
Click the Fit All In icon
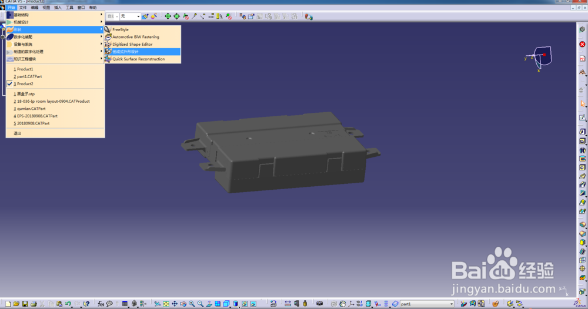166,304
